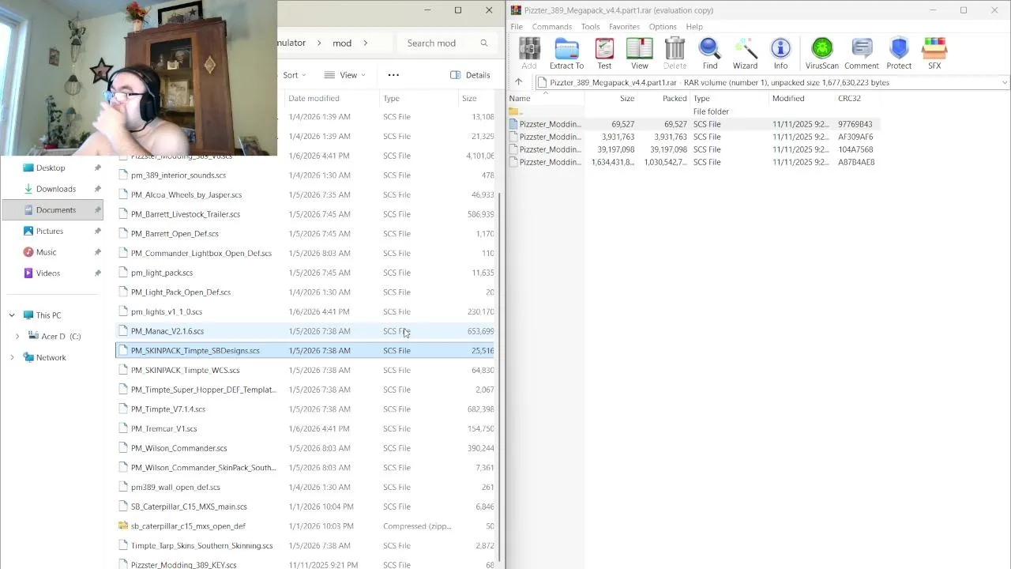The width and height of the screenshot is (1011, 569).
Task: Click the Delete icon in WinRAR toolbar
Action: tap(675, 54)
